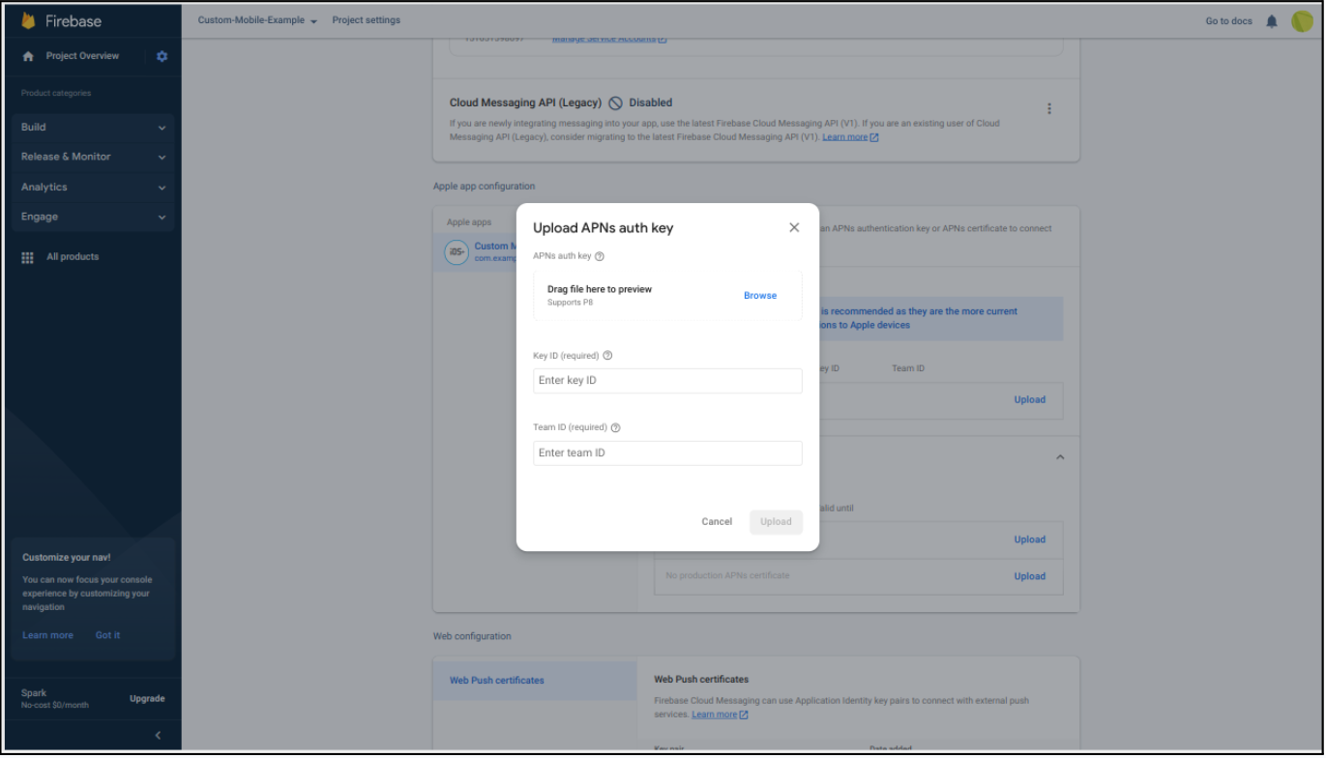Focus the Enter key ID field
This screenshot has height=758, width=1326.
[667, 381]
